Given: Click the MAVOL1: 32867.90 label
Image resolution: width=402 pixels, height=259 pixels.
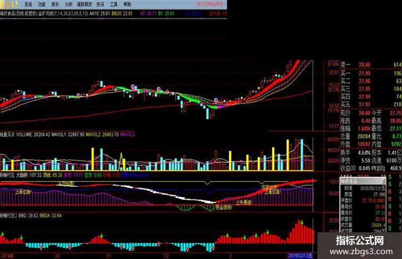Looking at the screenshot, I should [x=68, y=134].
